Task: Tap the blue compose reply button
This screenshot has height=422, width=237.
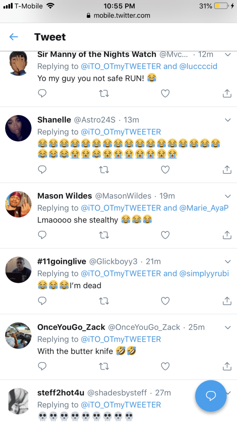Action: tap(210, 396)
